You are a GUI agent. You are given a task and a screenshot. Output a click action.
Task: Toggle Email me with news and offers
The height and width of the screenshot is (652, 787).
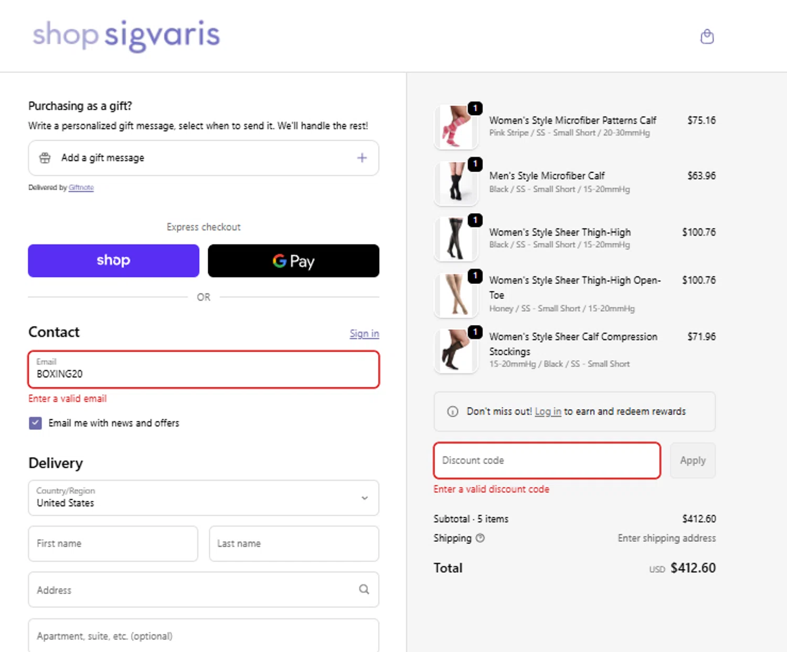click(35, 423)
